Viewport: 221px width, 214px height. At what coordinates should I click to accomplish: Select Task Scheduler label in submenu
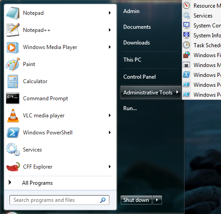tap(207, 45)
